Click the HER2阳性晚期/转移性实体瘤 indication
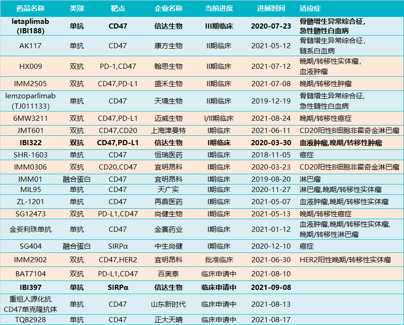404x325 pixels. [x=345, y=259]
